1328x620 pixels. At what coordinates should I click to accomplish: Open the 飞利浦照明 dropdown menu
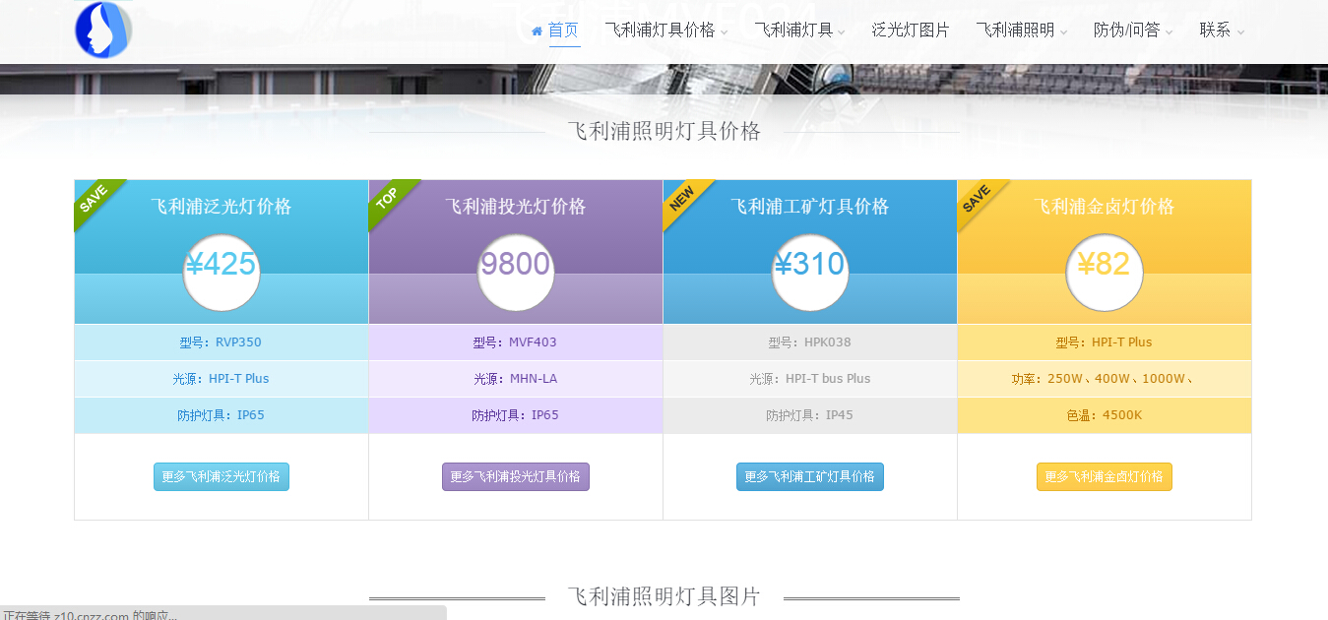(x=1021, y=31)
